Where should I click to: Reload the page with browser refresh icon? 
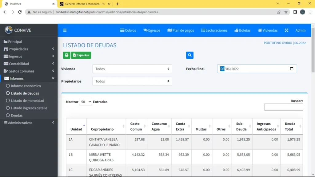click(20, 12)
